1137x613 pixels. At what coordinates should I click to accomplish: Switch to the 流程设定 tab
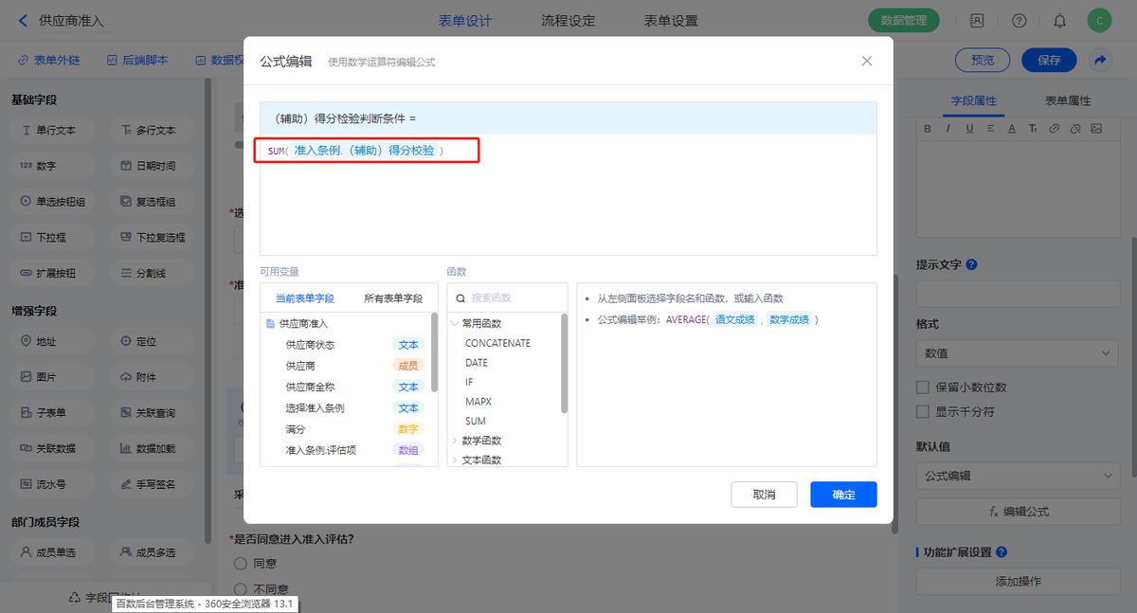pos(568,20)
